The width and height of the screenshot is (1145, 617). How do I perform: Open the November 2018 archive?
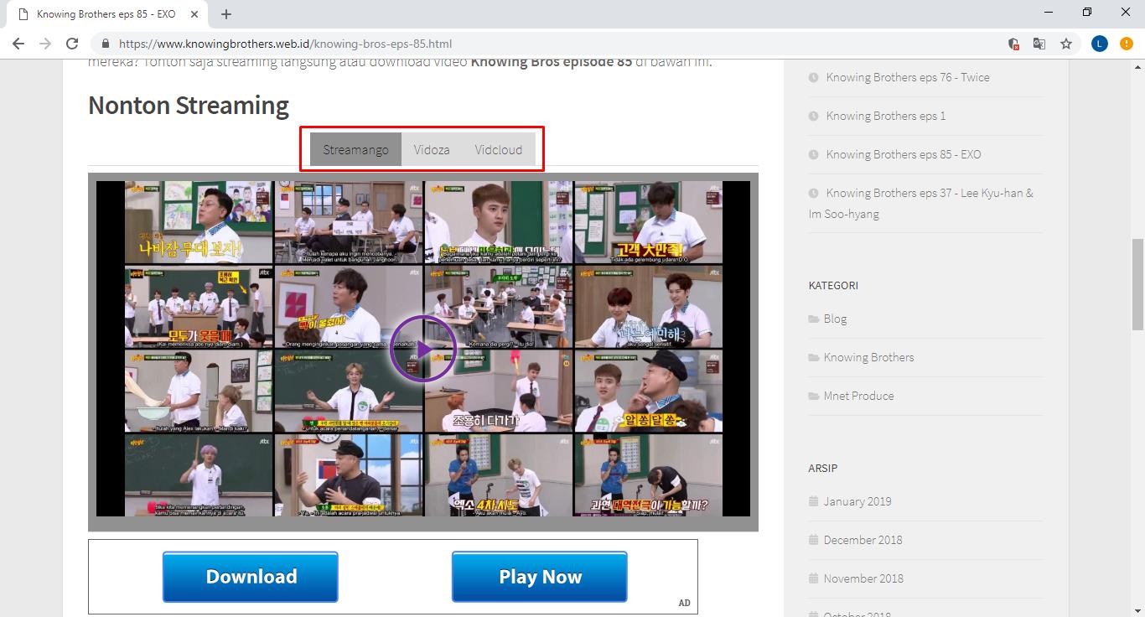point(863,578)
